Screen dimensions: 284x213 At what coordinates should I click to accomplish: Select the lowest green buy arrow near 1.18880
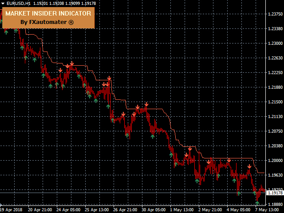click(257, 203)
